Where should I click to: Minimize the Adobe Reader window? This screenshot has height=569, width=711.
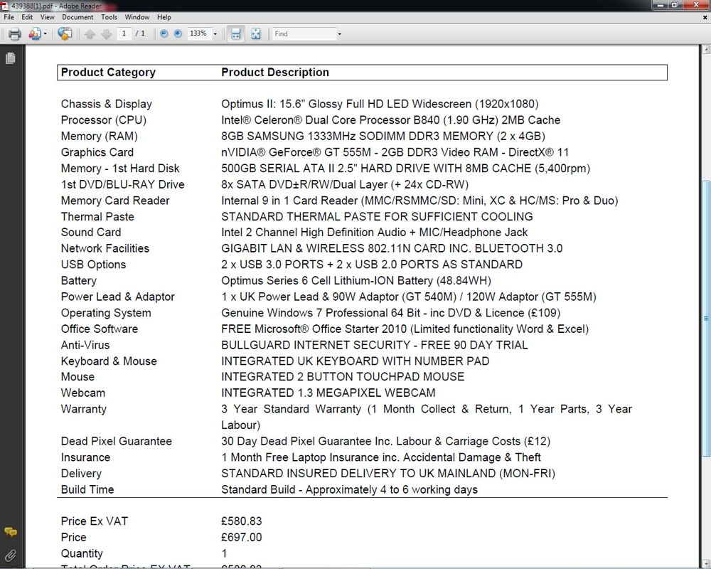click(x=660, y=5)
